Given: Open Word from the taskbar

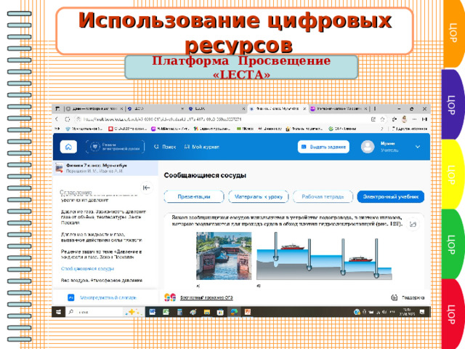Looking at the screenshot, I should (153, 312).
